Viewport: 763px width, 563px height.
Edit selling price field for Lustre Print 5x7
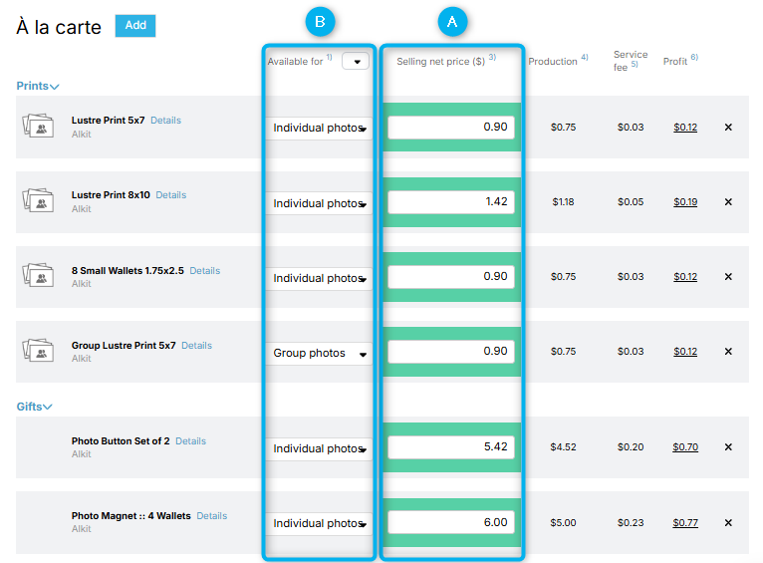click(x=451, y=127)
